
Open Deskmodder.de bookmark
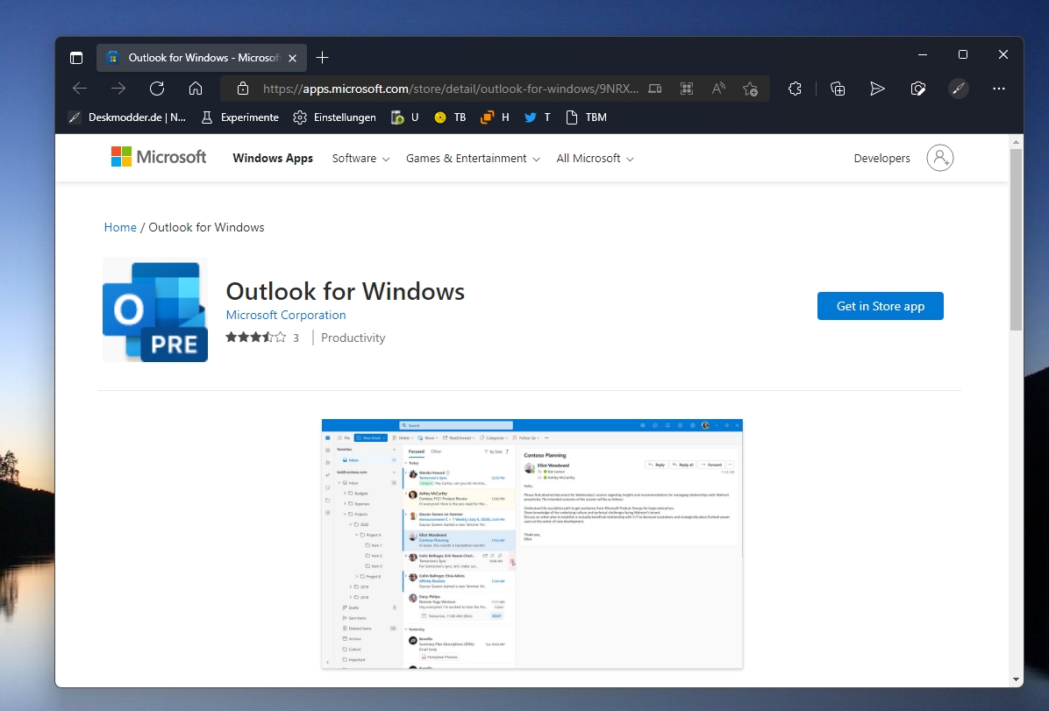tap(127, 117)
